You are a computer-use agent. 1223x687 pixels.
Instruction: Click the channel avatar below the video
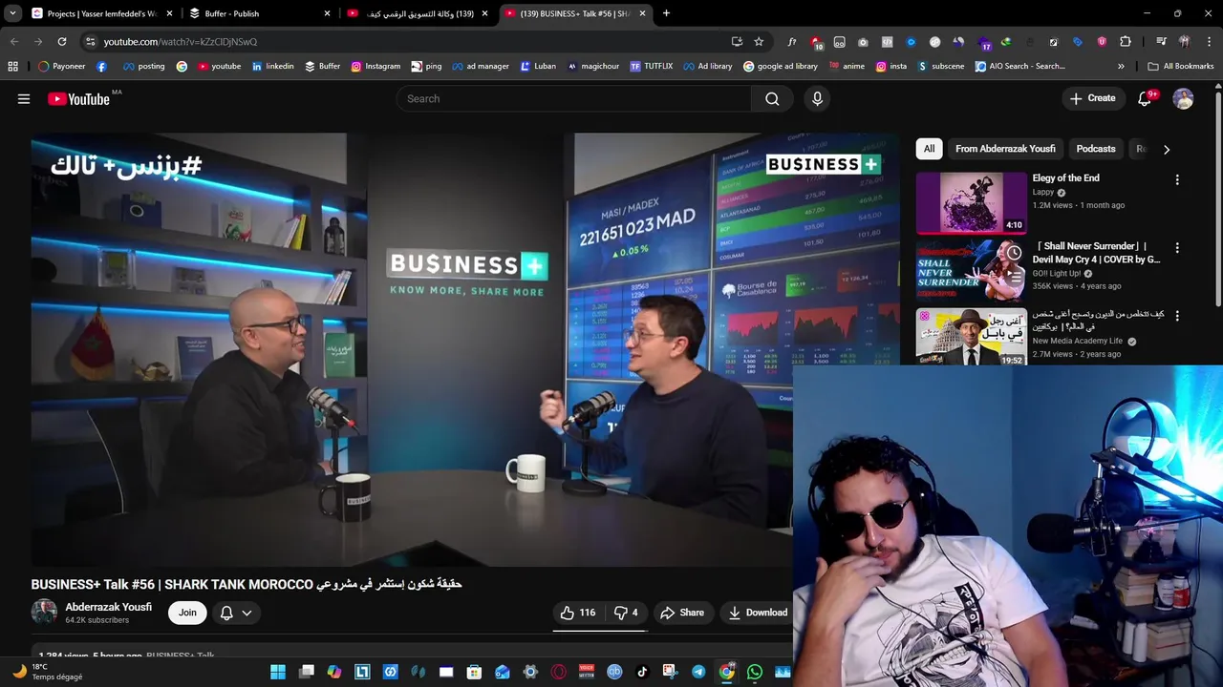[44, 613]
